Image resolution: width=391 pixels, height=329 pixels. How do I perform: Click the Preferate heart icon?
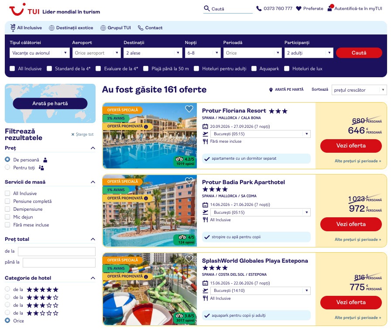coord(298,8)
